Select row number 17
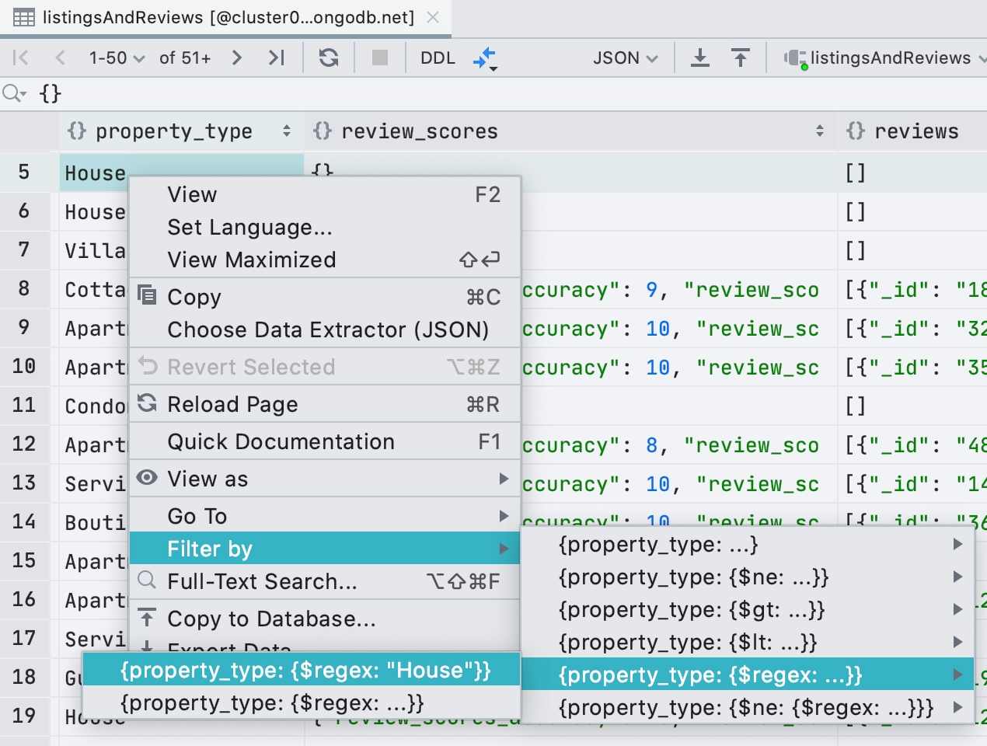The image size is (987, 746). [24, 639]
